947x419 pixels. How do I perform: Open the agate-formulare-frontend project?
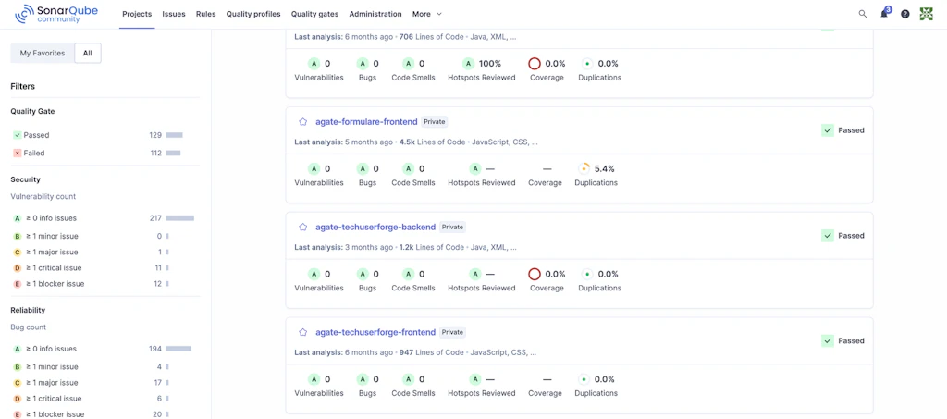coord(366,122)
